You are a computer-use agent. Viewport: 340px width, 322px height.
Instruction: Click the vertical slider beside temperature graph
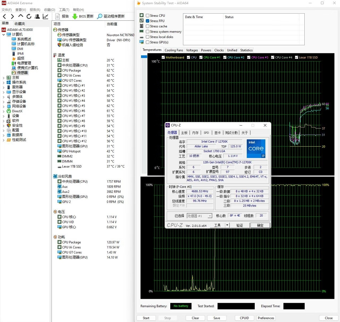click(144, 114)
